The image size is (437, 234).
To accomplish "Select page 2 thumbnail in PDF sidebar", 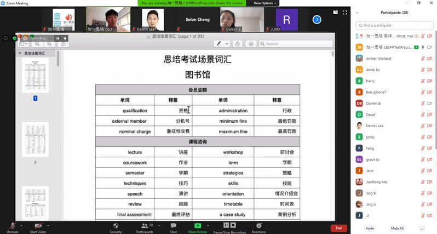I will pyautogui.click(x=35, y=140).
